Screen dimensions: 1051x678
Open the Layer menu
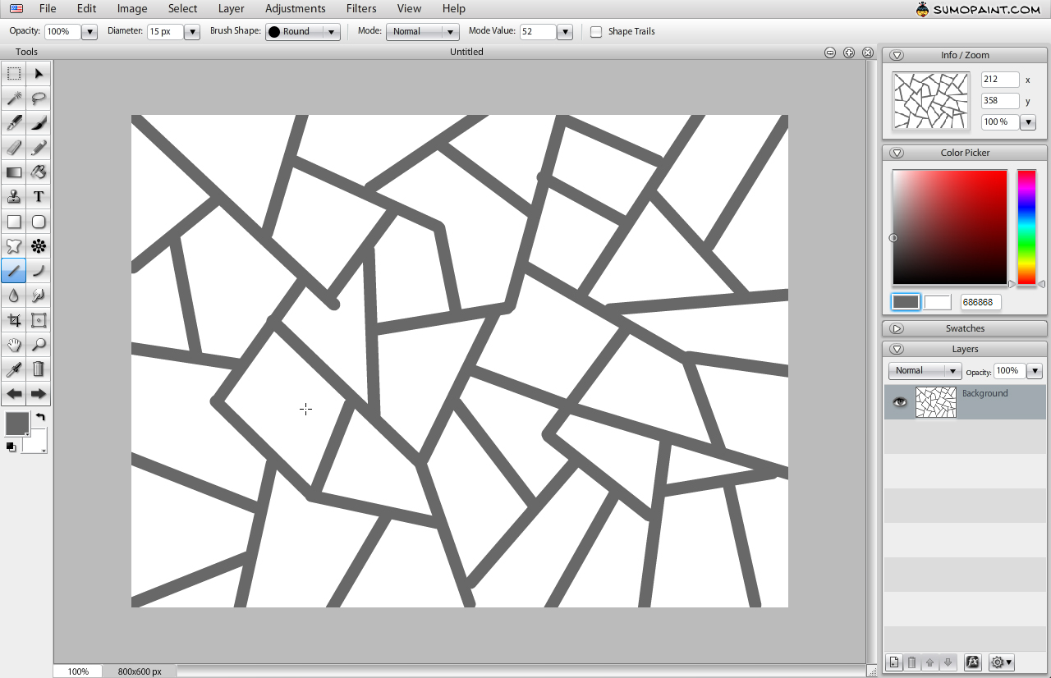click(x=231, y=8)
